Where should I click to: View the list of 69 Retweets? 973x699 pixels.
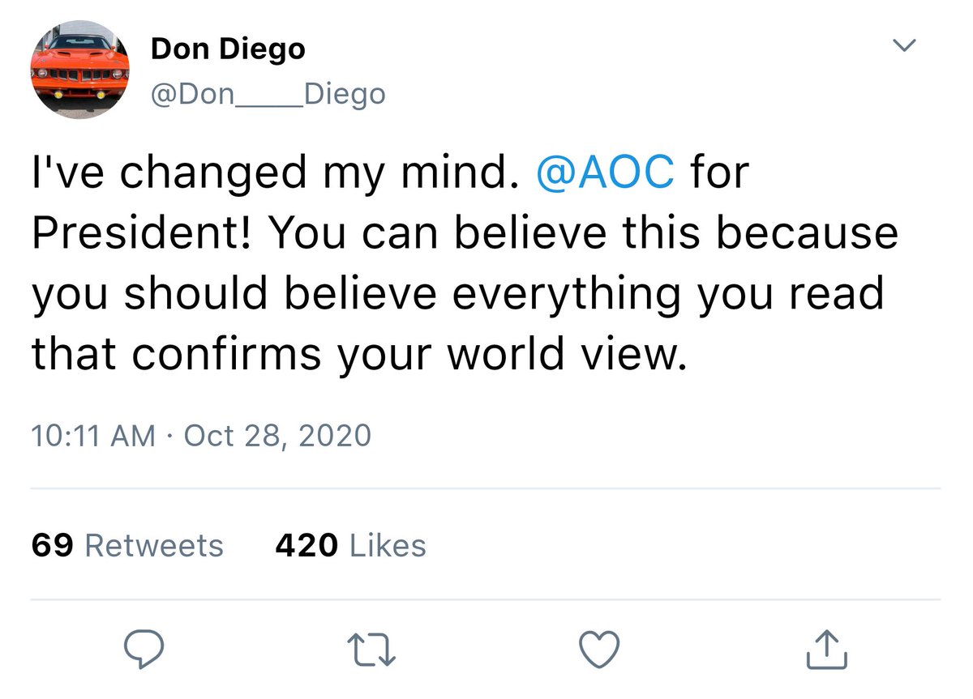127,545
